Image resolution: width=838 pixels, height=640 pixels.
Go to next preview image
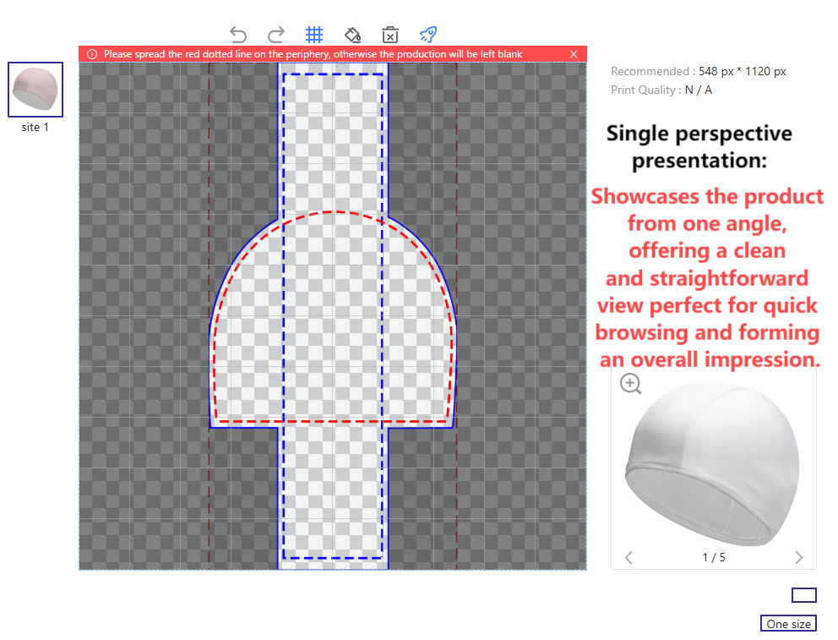[x=799, y=558]
